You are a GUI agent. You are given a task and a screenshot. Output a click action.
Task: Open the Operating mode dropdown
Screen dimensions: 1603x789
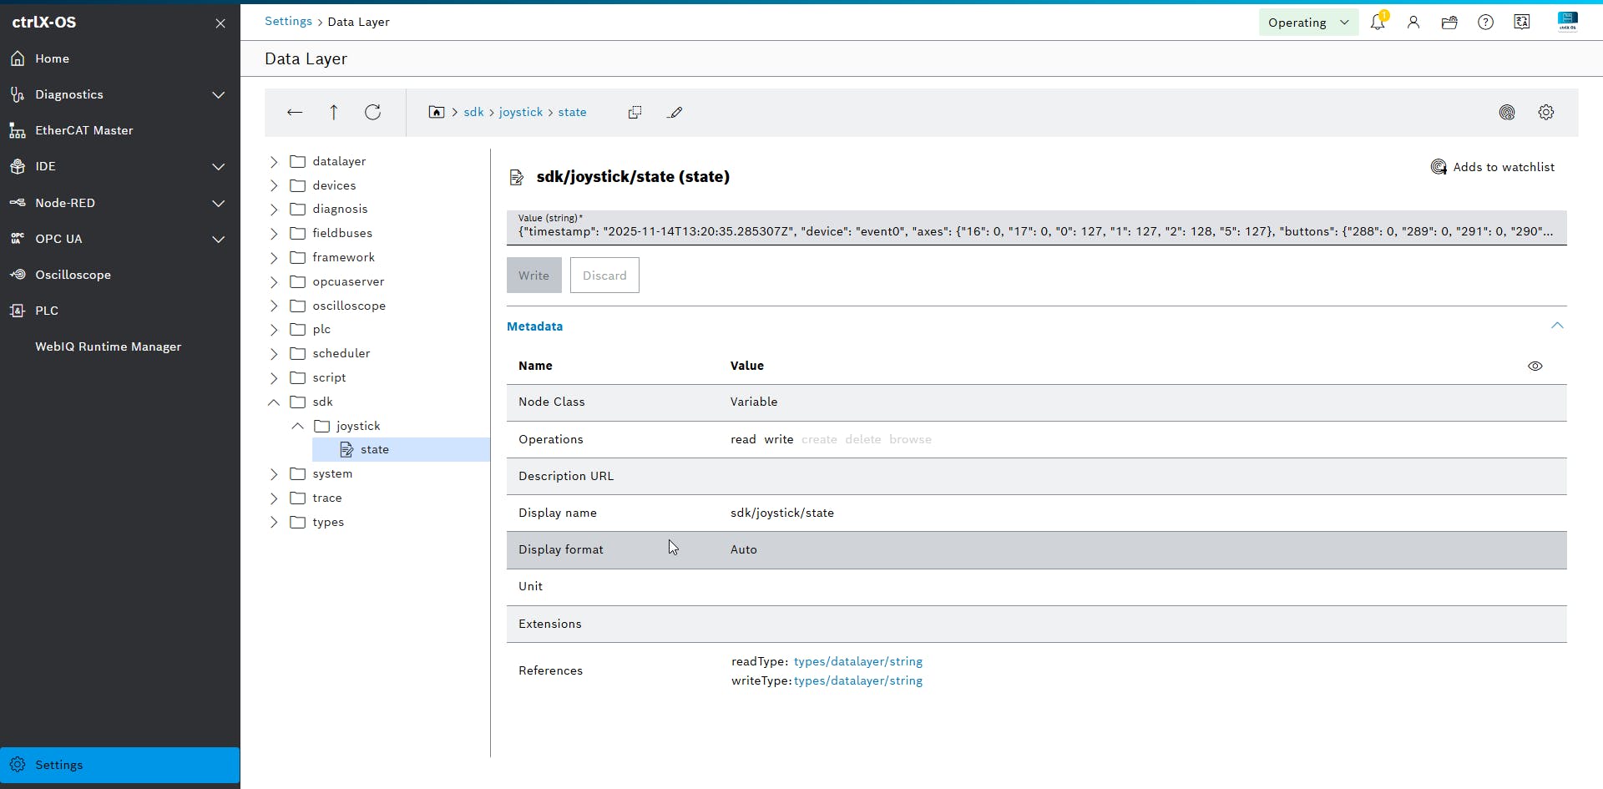(x=1307, y=23)
